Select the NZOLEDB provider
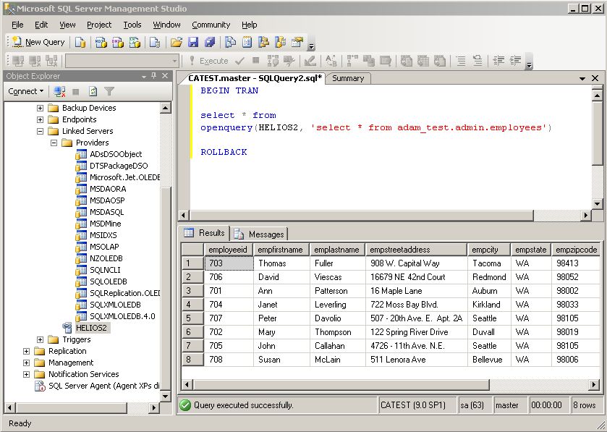 106,258
